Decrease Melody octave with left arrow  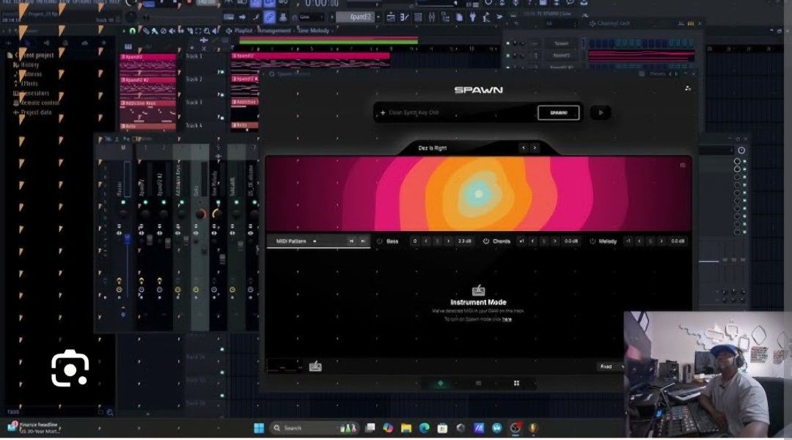[x=639, y=241]
